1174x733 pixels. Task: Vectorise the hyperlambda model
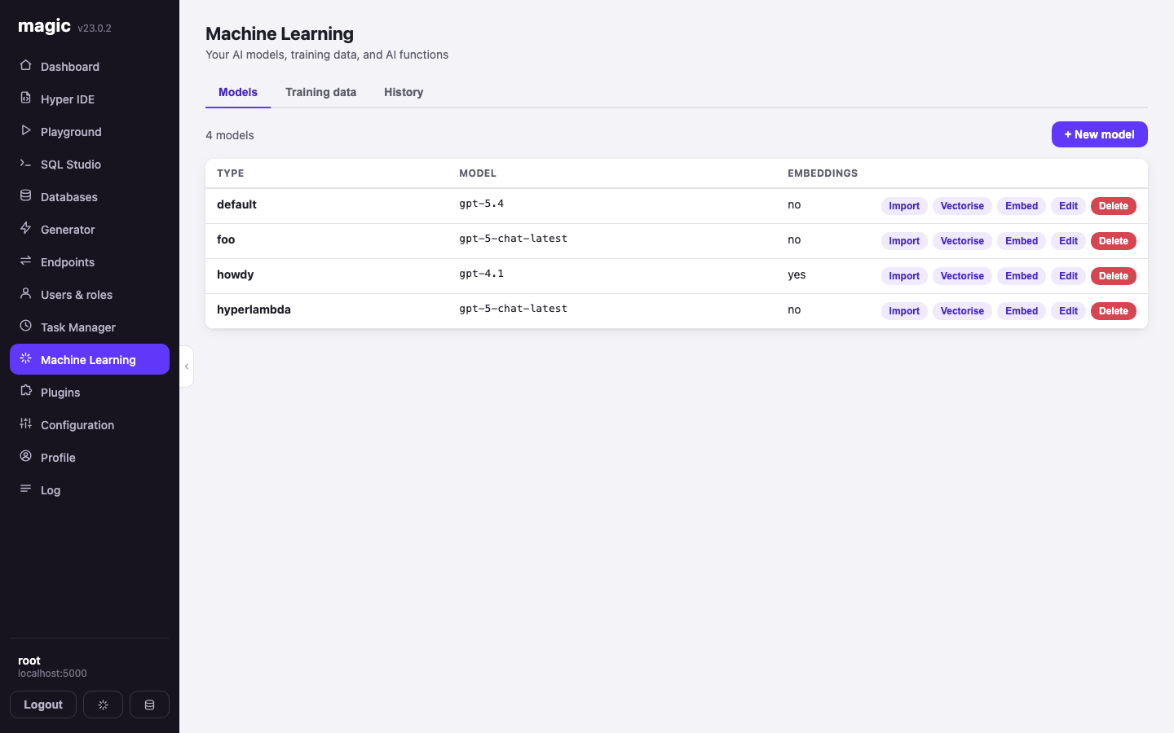pos(962,311)
